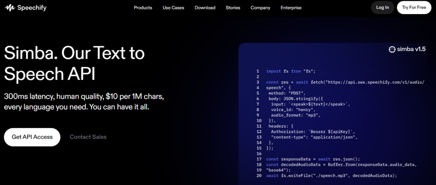
Task: Click the 'Simba. Our Text to Speech API' heading
Action: (74, 63)
